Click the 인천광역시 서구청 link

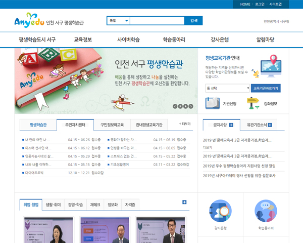[x=276, y=21]
